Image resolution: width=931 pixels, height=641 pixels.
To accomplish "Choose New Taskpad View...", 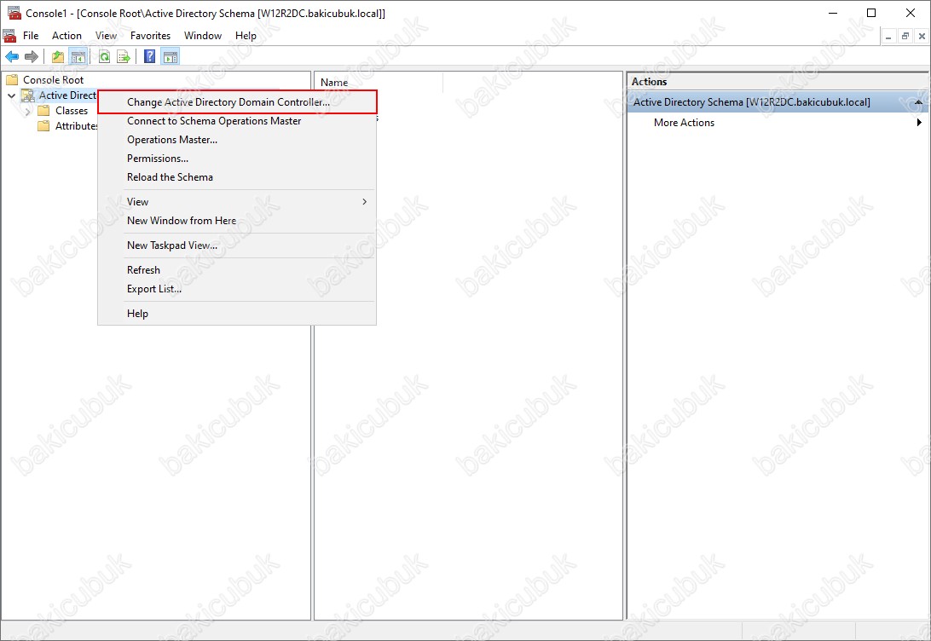I will point(237,245).
